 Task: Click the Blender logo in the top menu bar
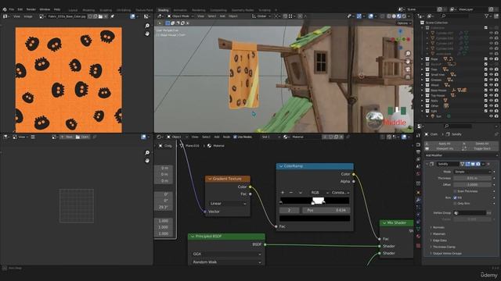tap(5, 9)
